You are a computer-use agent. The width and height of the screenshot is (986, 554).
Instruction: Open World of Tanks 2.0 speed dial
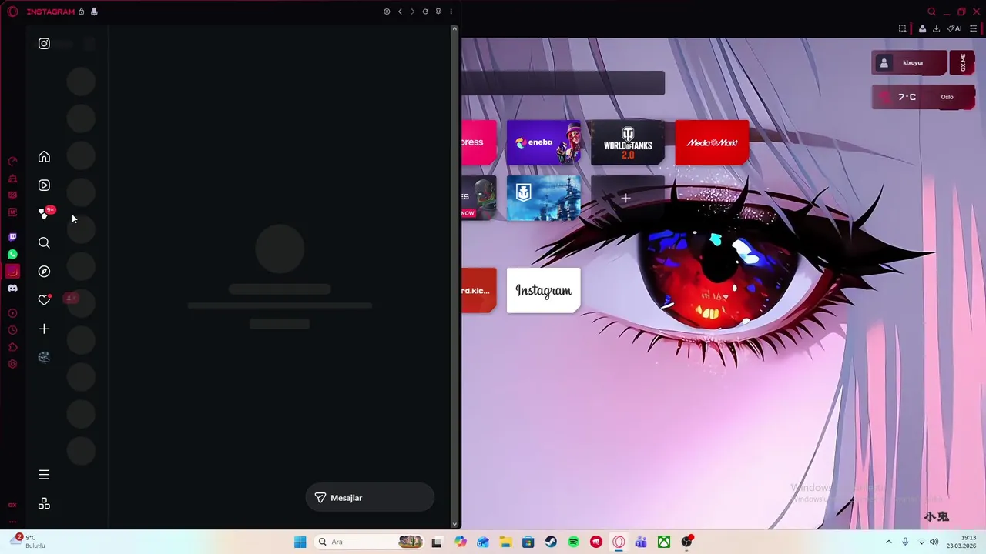pyautogui.click(x=628, y=142)
